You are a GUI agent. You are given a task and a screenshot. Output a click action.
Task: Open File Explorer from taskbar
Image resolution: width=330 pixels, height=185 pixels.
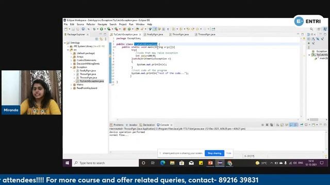click(x=172, y=163)
